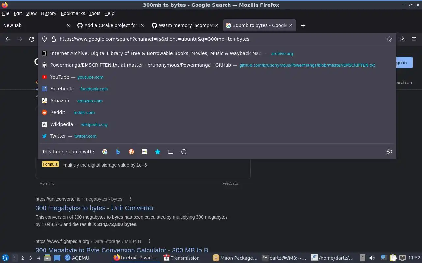Select Powermanga EMSCRIPTEN.txt GitHub suggestion
This screenshot has width=422, height=263.
tap(217, 65)
